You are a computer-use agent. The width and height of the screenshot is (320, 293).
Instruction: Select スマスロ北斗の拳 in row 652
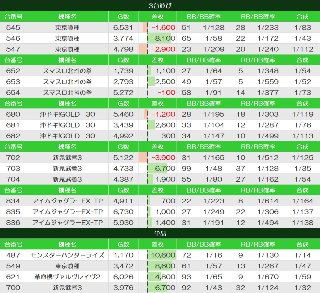coord(67,71)
